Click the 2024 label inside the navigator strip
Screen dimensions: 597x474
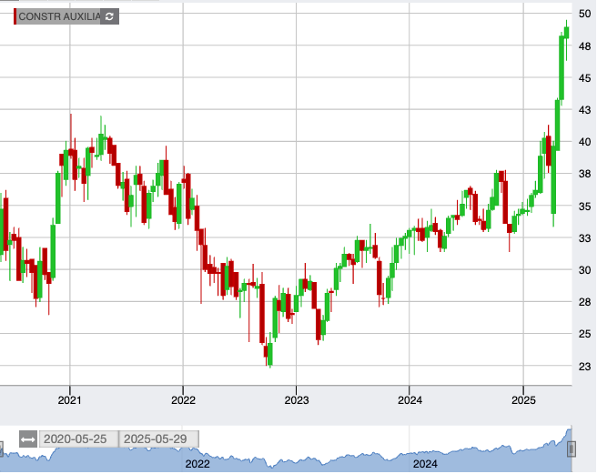pyautogui.click(x=425, y=464)
